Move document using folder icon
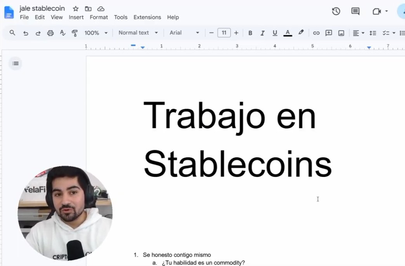The image size is (405, 266). coord(88,9)
